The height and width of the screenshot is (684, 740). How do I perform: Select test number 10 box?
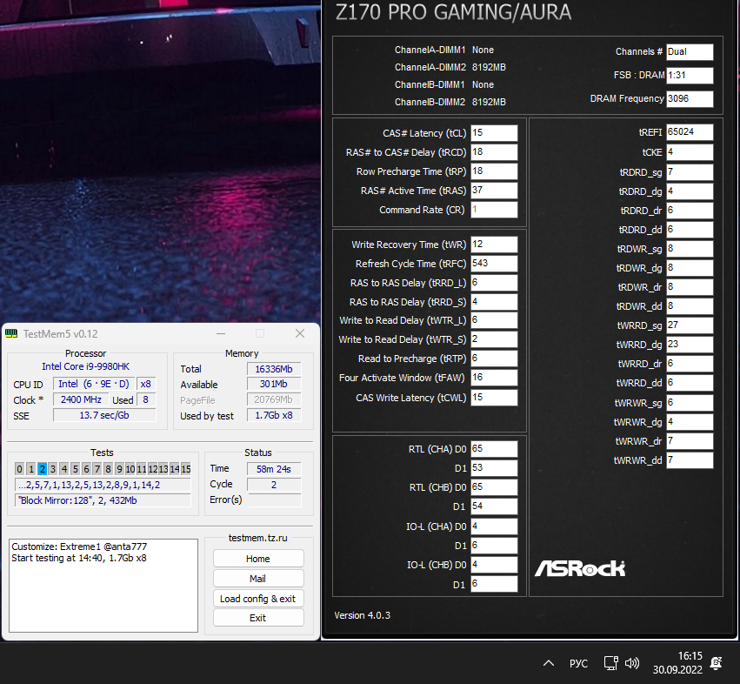point(130,468)
